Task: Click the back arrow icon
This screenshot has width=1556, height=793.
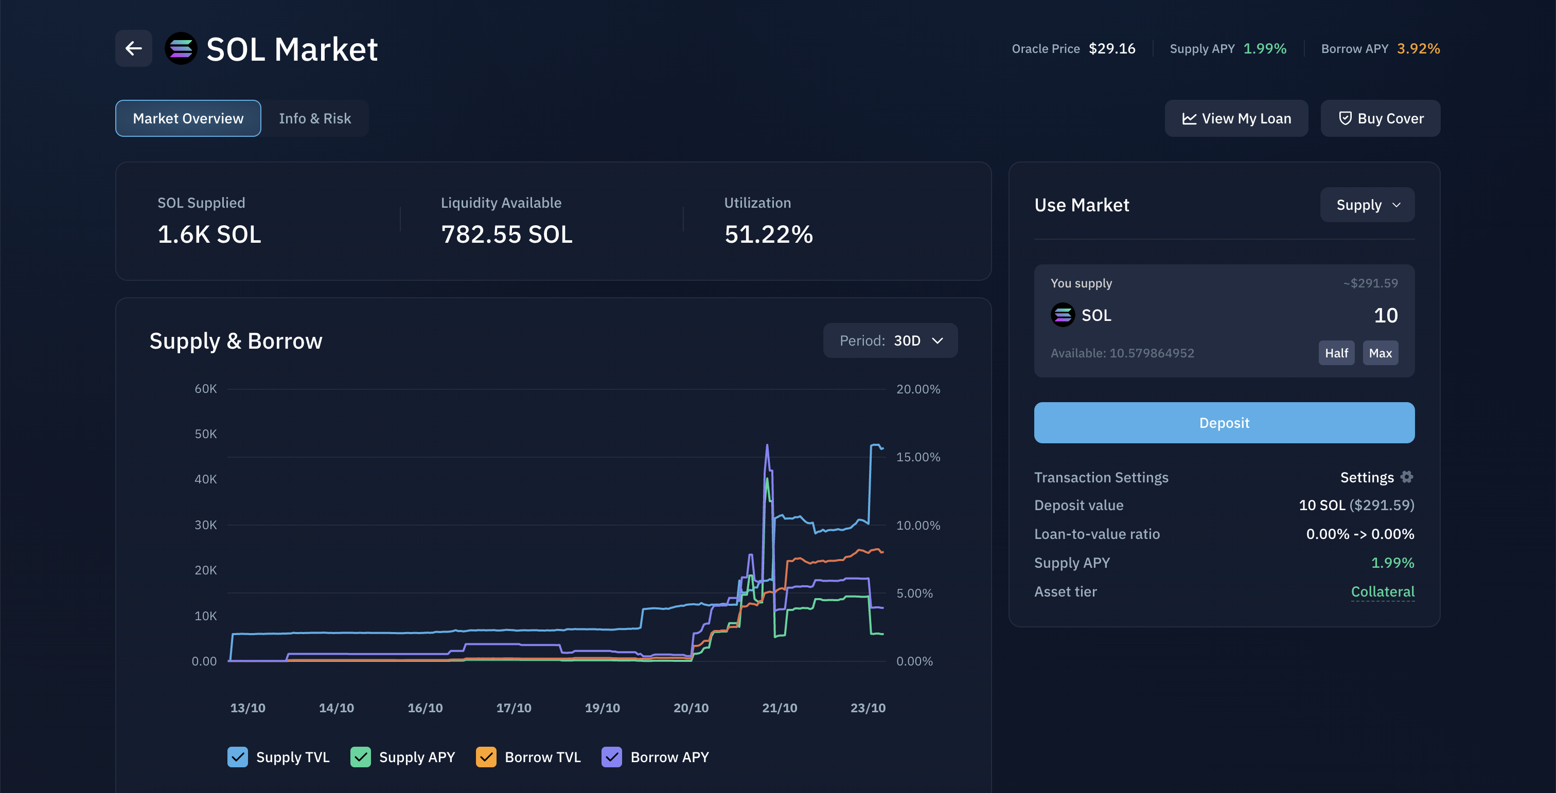Action: coord(133,48)
